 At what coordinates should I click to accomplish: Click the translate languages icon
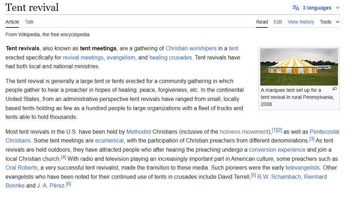tap(296, 8)
